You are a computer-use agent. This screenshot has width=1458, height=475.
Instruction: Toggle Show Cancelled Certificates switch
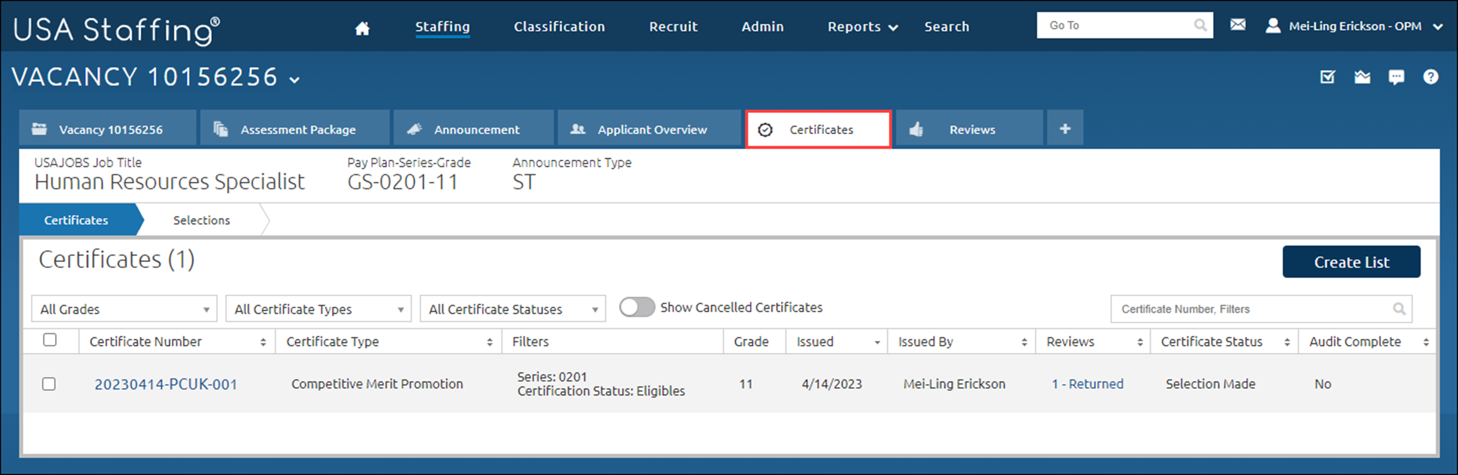(636, 307)
